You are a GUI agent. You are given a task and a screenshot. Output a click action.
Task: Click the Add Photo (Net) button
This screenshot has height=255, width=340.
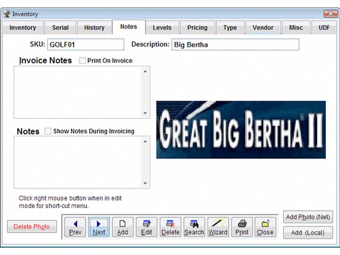308,217
